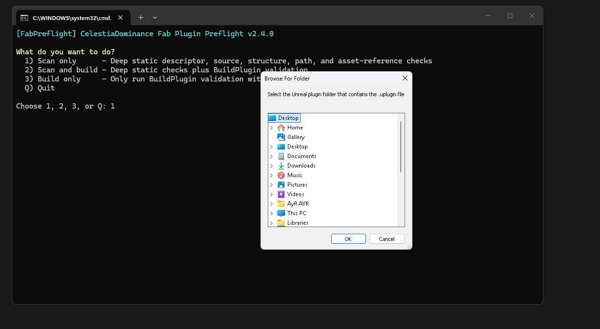The image size is (600, 329).
Task: Click the Documents page icon
Action: click(x=281, y=156)
